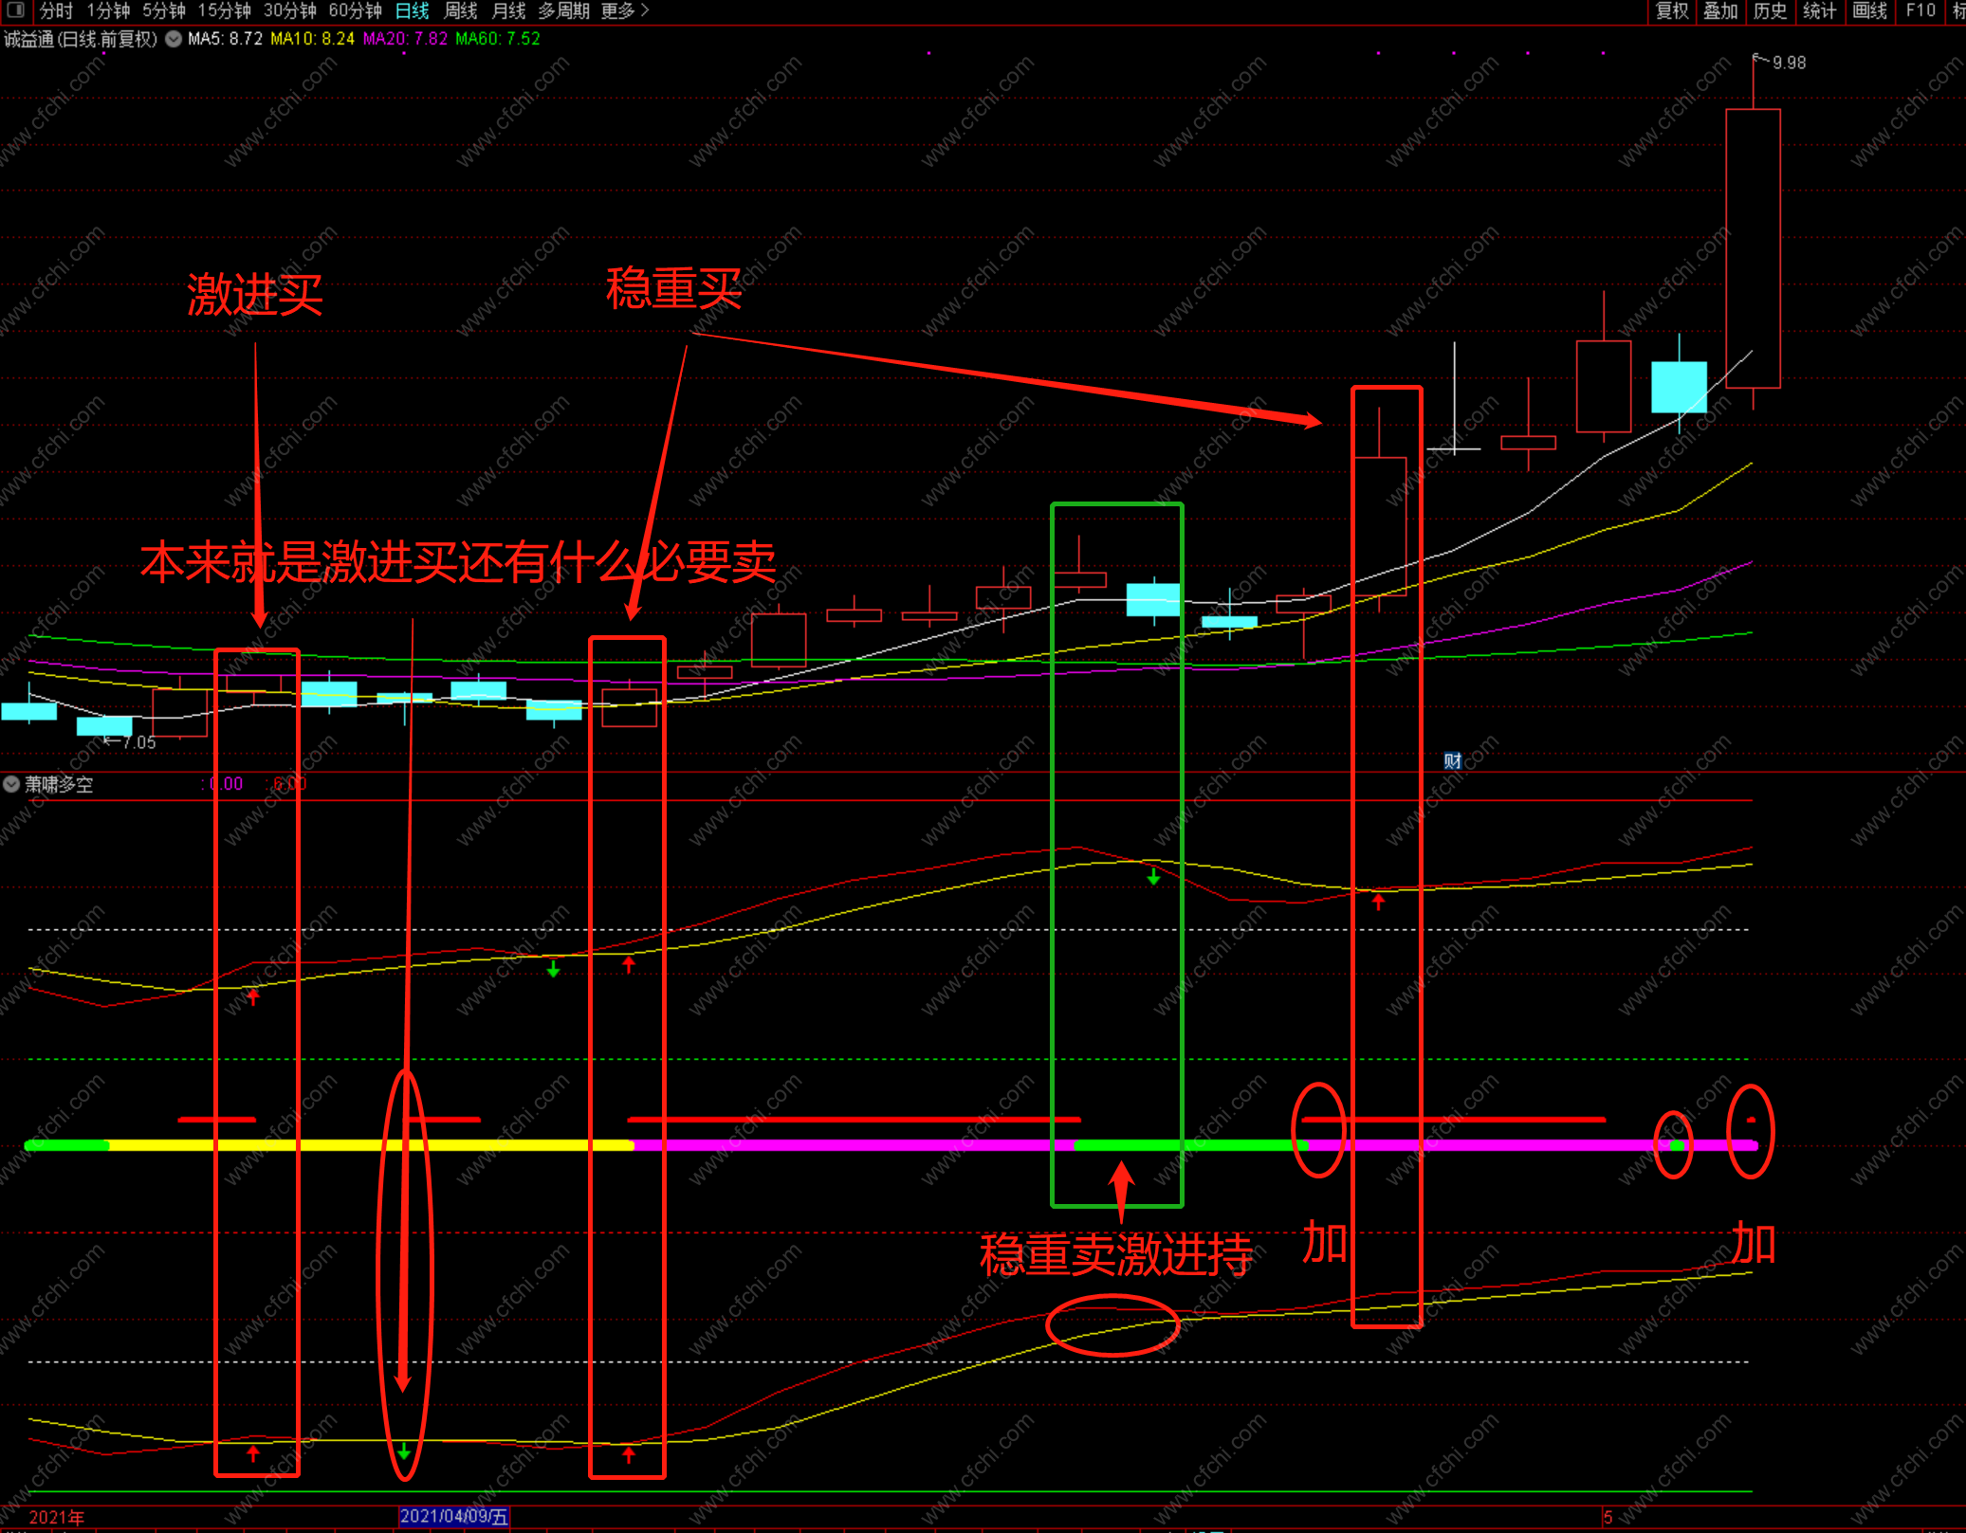Viewport: 1966px width, 1533px height.
Task: Switch to 周线 weekly period
Action: pos(461,10)
